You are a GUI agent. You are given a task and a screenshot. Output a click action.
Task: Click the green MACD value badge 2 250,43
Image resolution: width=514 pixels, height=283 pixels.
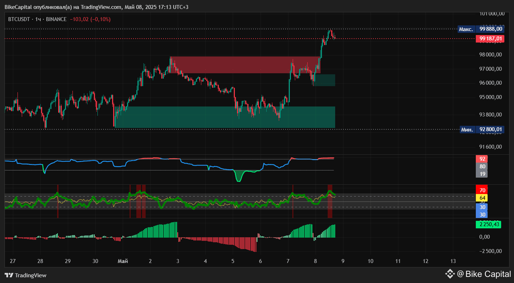pyautogui.click(x=489, y=224)
